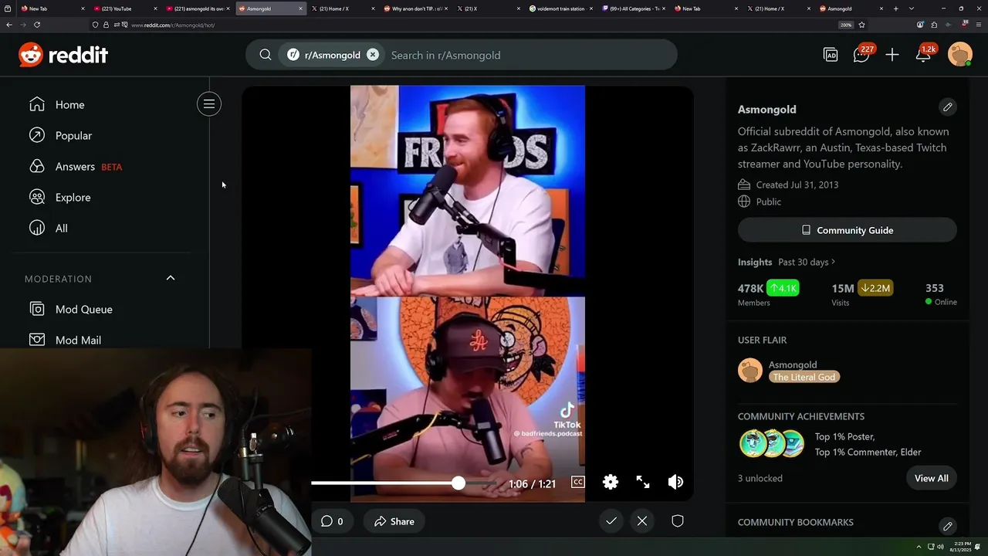Switch to voldemort train station tab
The height and width of the screenshot is (556, 988).
tap(560, 8)
